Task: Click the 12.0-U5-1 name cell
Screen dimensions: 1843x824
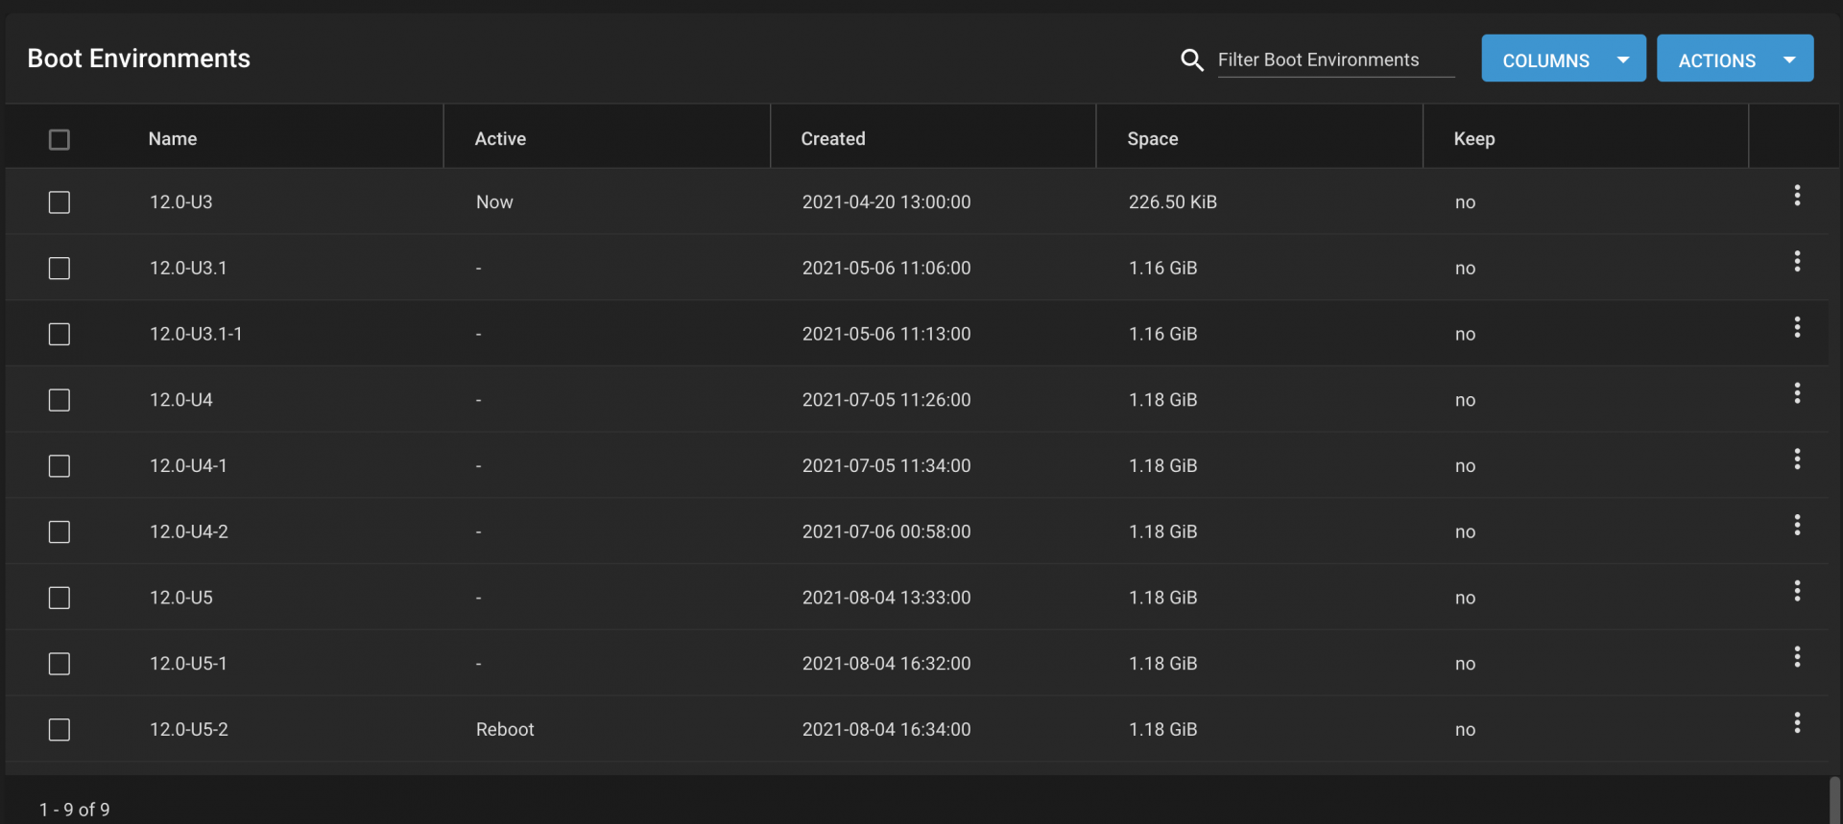Action: point(188,664)
